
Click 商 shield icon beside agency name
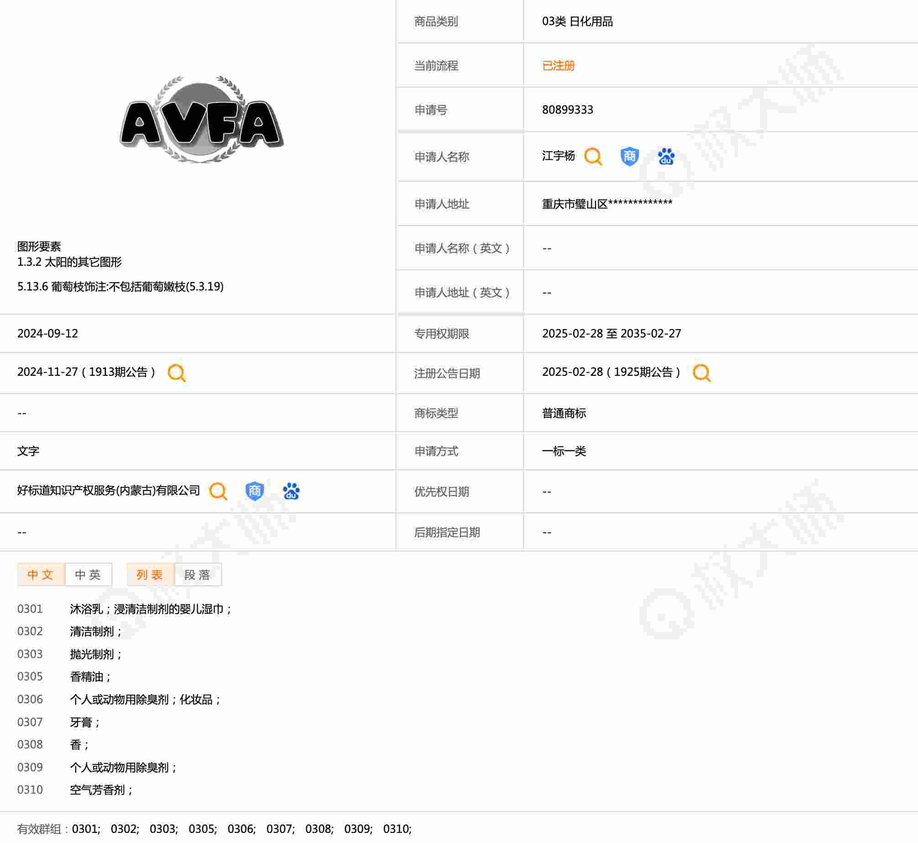pos(254,491)
